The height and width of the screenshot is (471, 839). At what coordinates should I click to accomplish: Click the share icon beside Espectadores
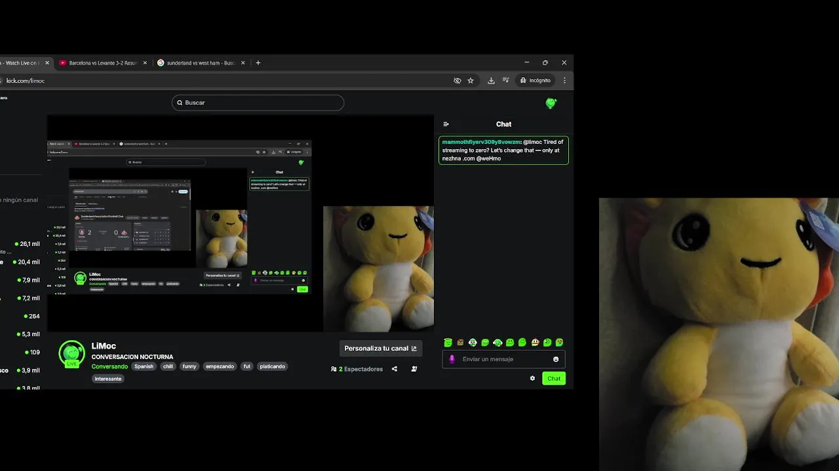(394, 369)
